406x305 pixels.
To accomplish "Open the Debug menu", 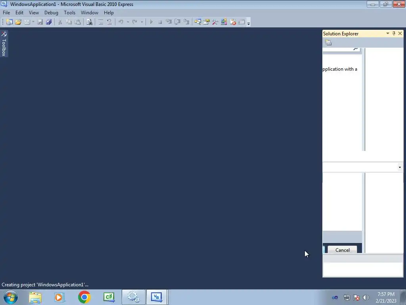I will [51, 12].
